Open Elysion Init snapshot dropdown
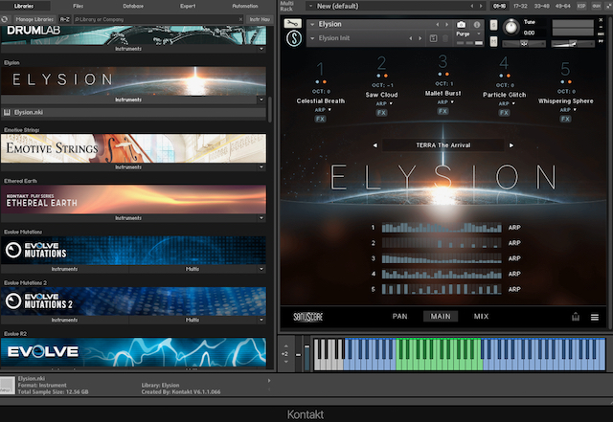 (x=312, y=38)
